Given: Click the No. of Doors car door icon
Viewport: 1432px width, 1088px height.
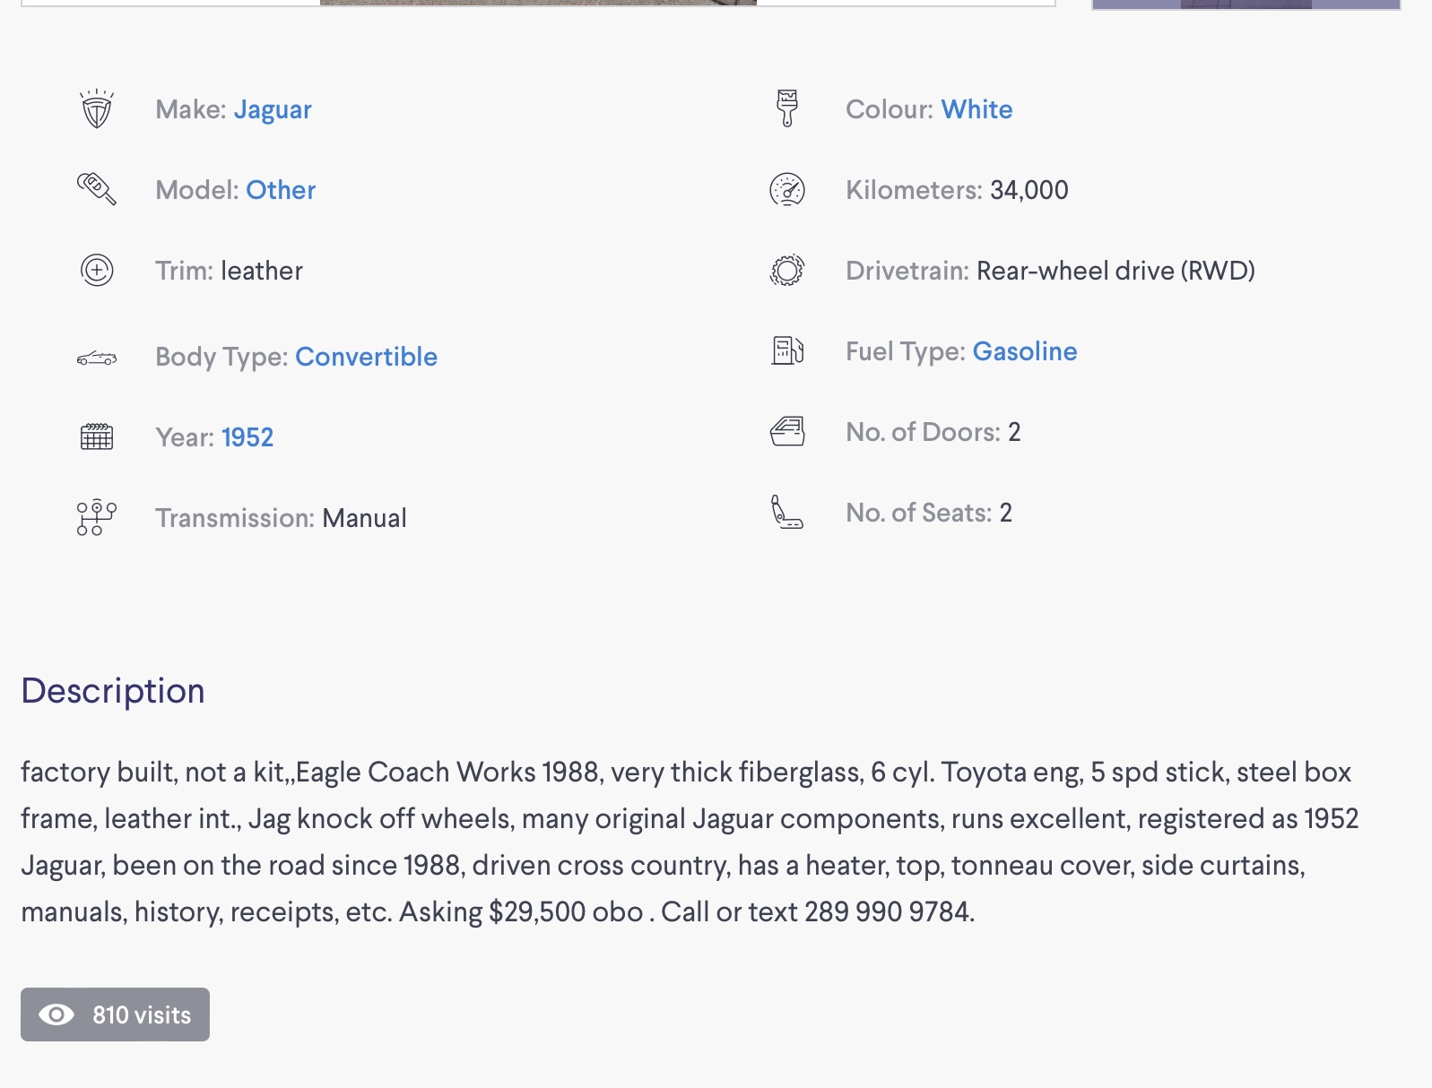Looking at the screenshot, I should (787, 431).
